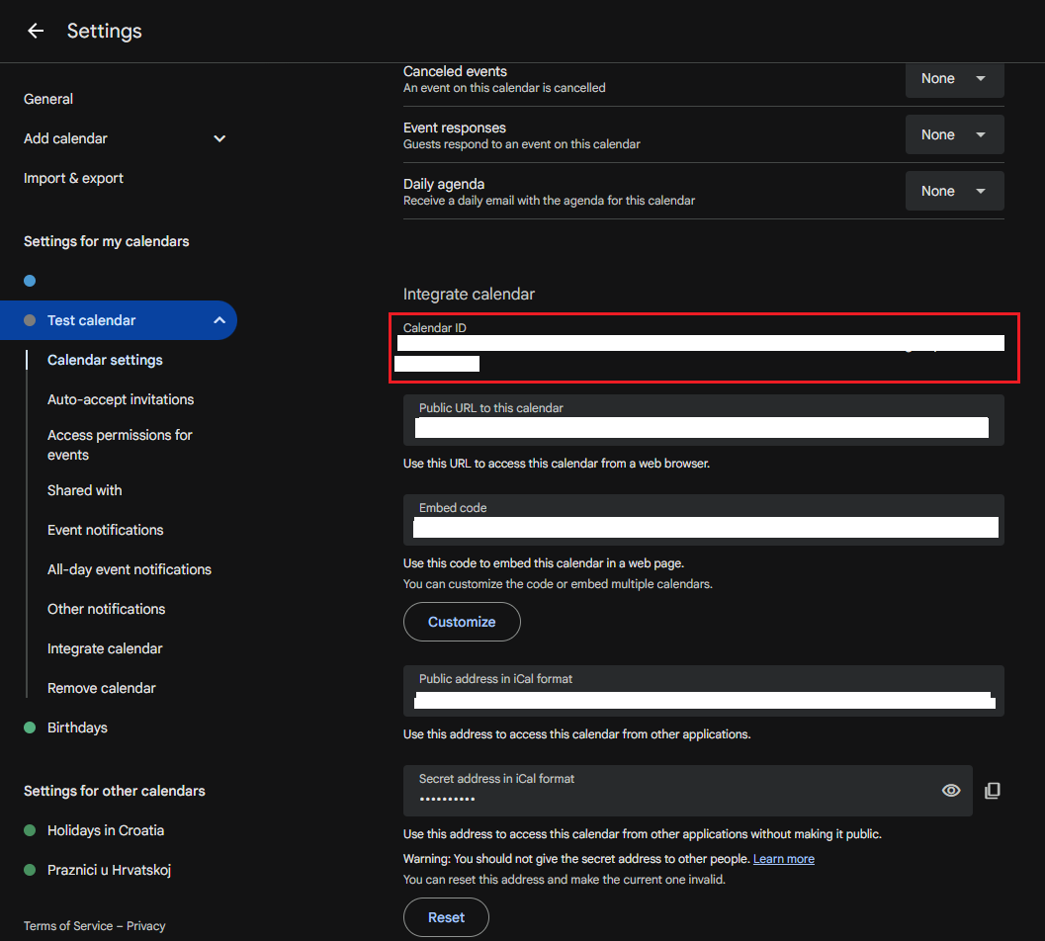Open the Event responses notification dropdown
The height and width of the screenshot is (941, 1045).
(x=954, y=135)
